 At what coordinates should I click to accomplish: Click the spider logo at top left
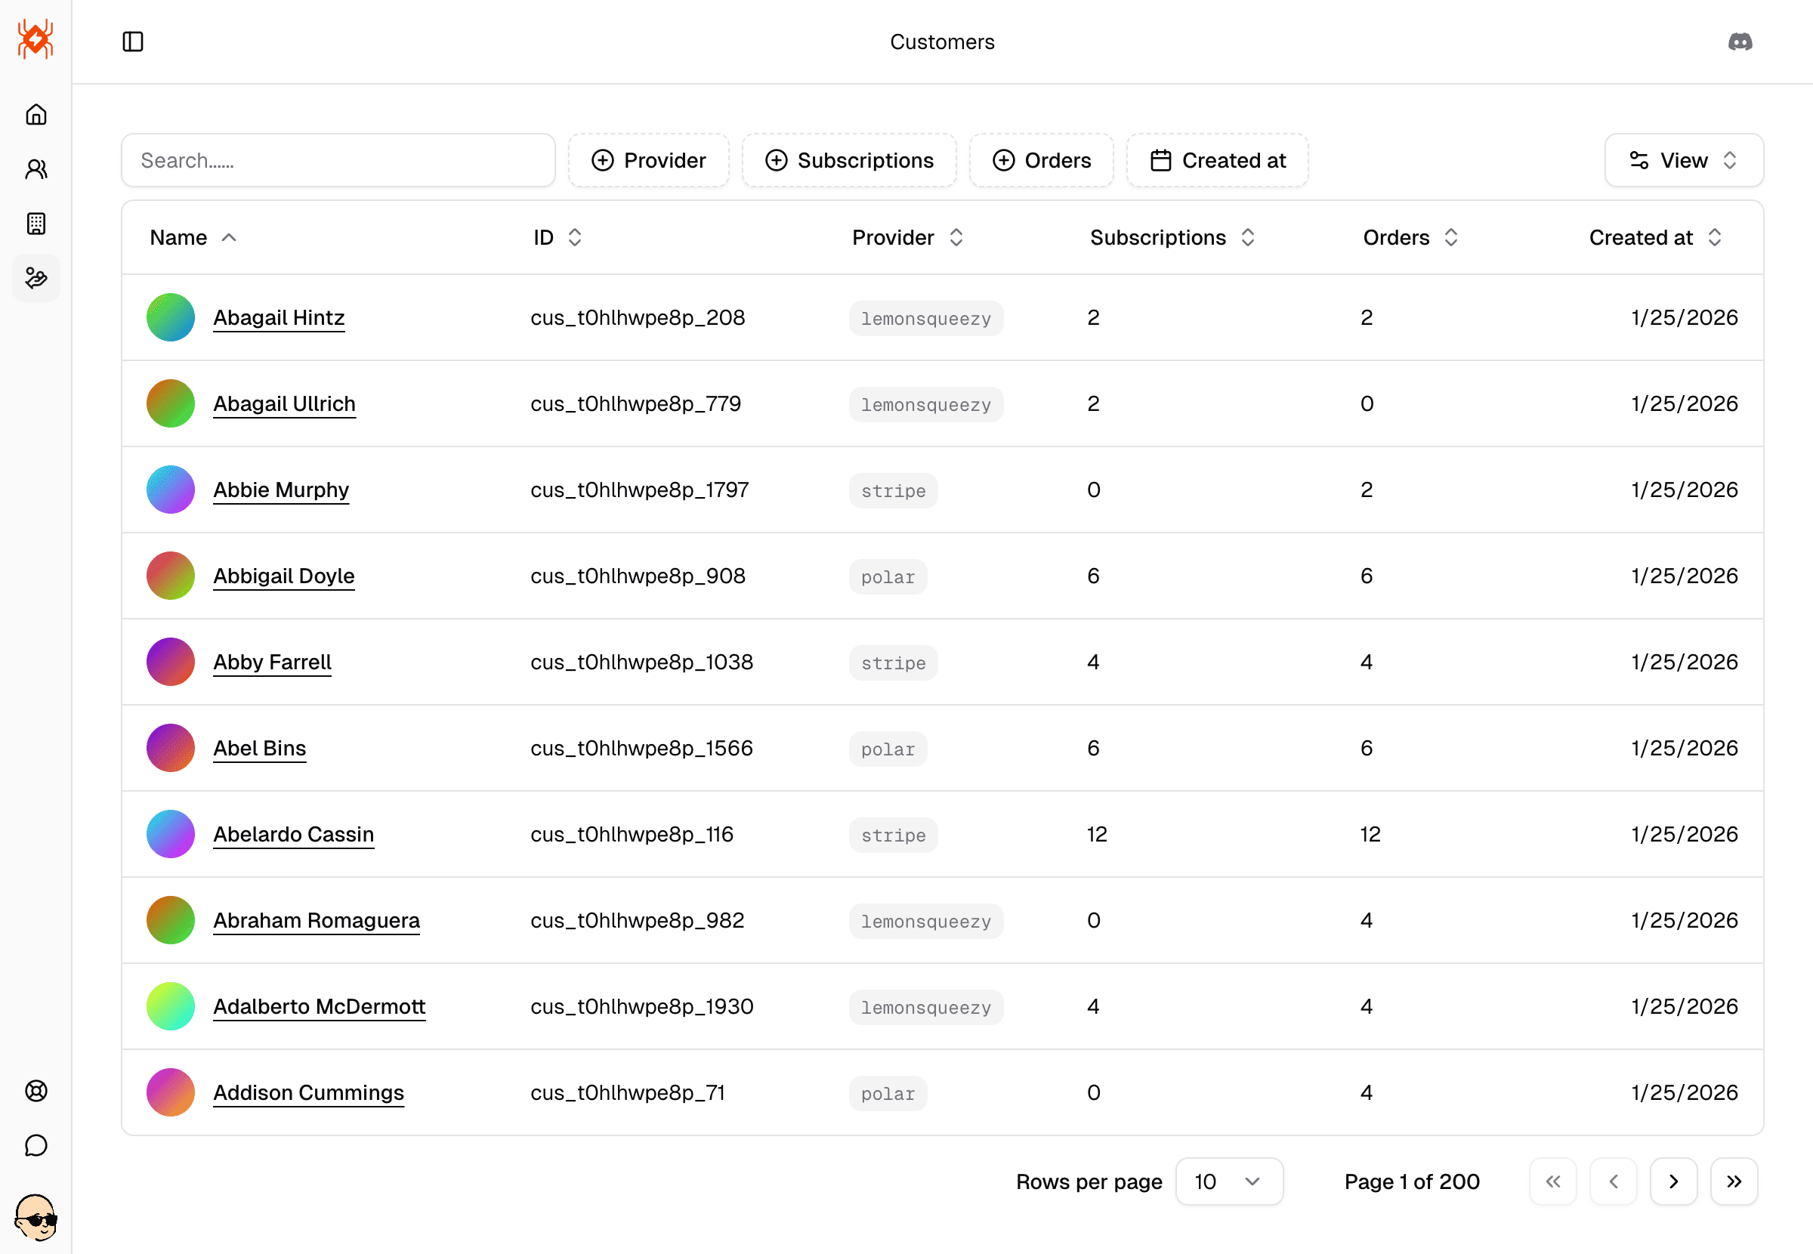(36, 39)
